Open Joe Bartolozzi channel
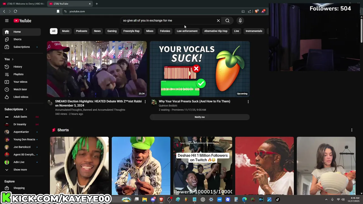 click(22, 147)
